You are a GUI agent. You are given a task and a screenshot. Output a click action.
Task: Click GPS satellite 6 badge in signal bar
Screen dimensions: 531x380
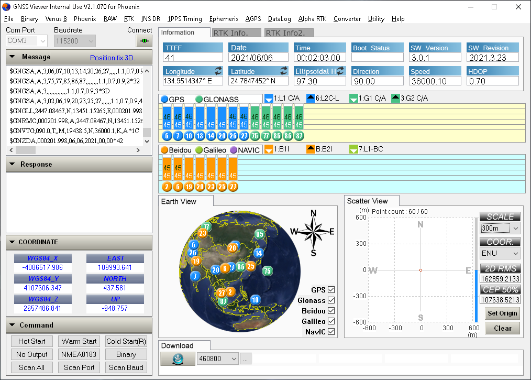click(167, 136)
